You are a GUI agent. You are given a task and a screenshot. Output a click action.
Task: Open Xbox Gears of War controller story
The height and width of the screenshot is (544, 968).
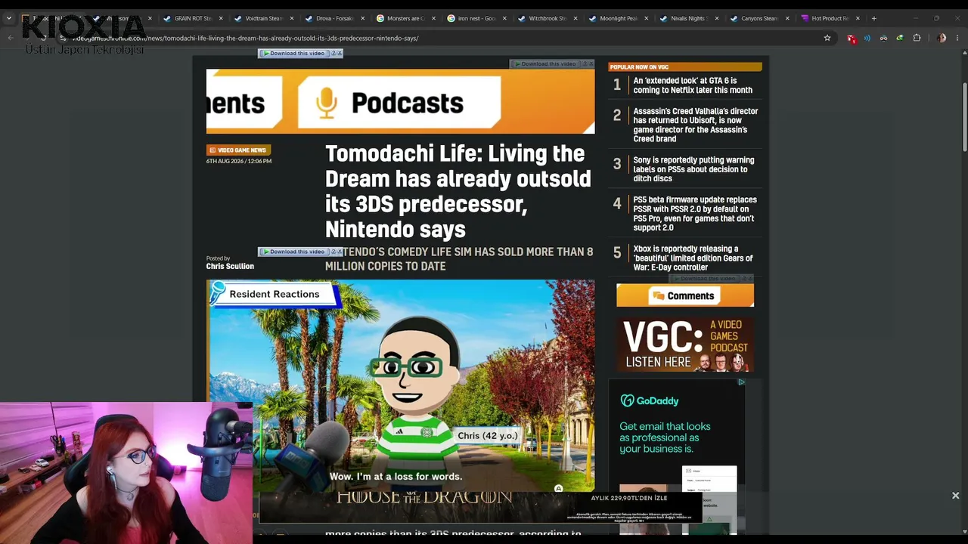pyautogui.click(x=693, y=258)
